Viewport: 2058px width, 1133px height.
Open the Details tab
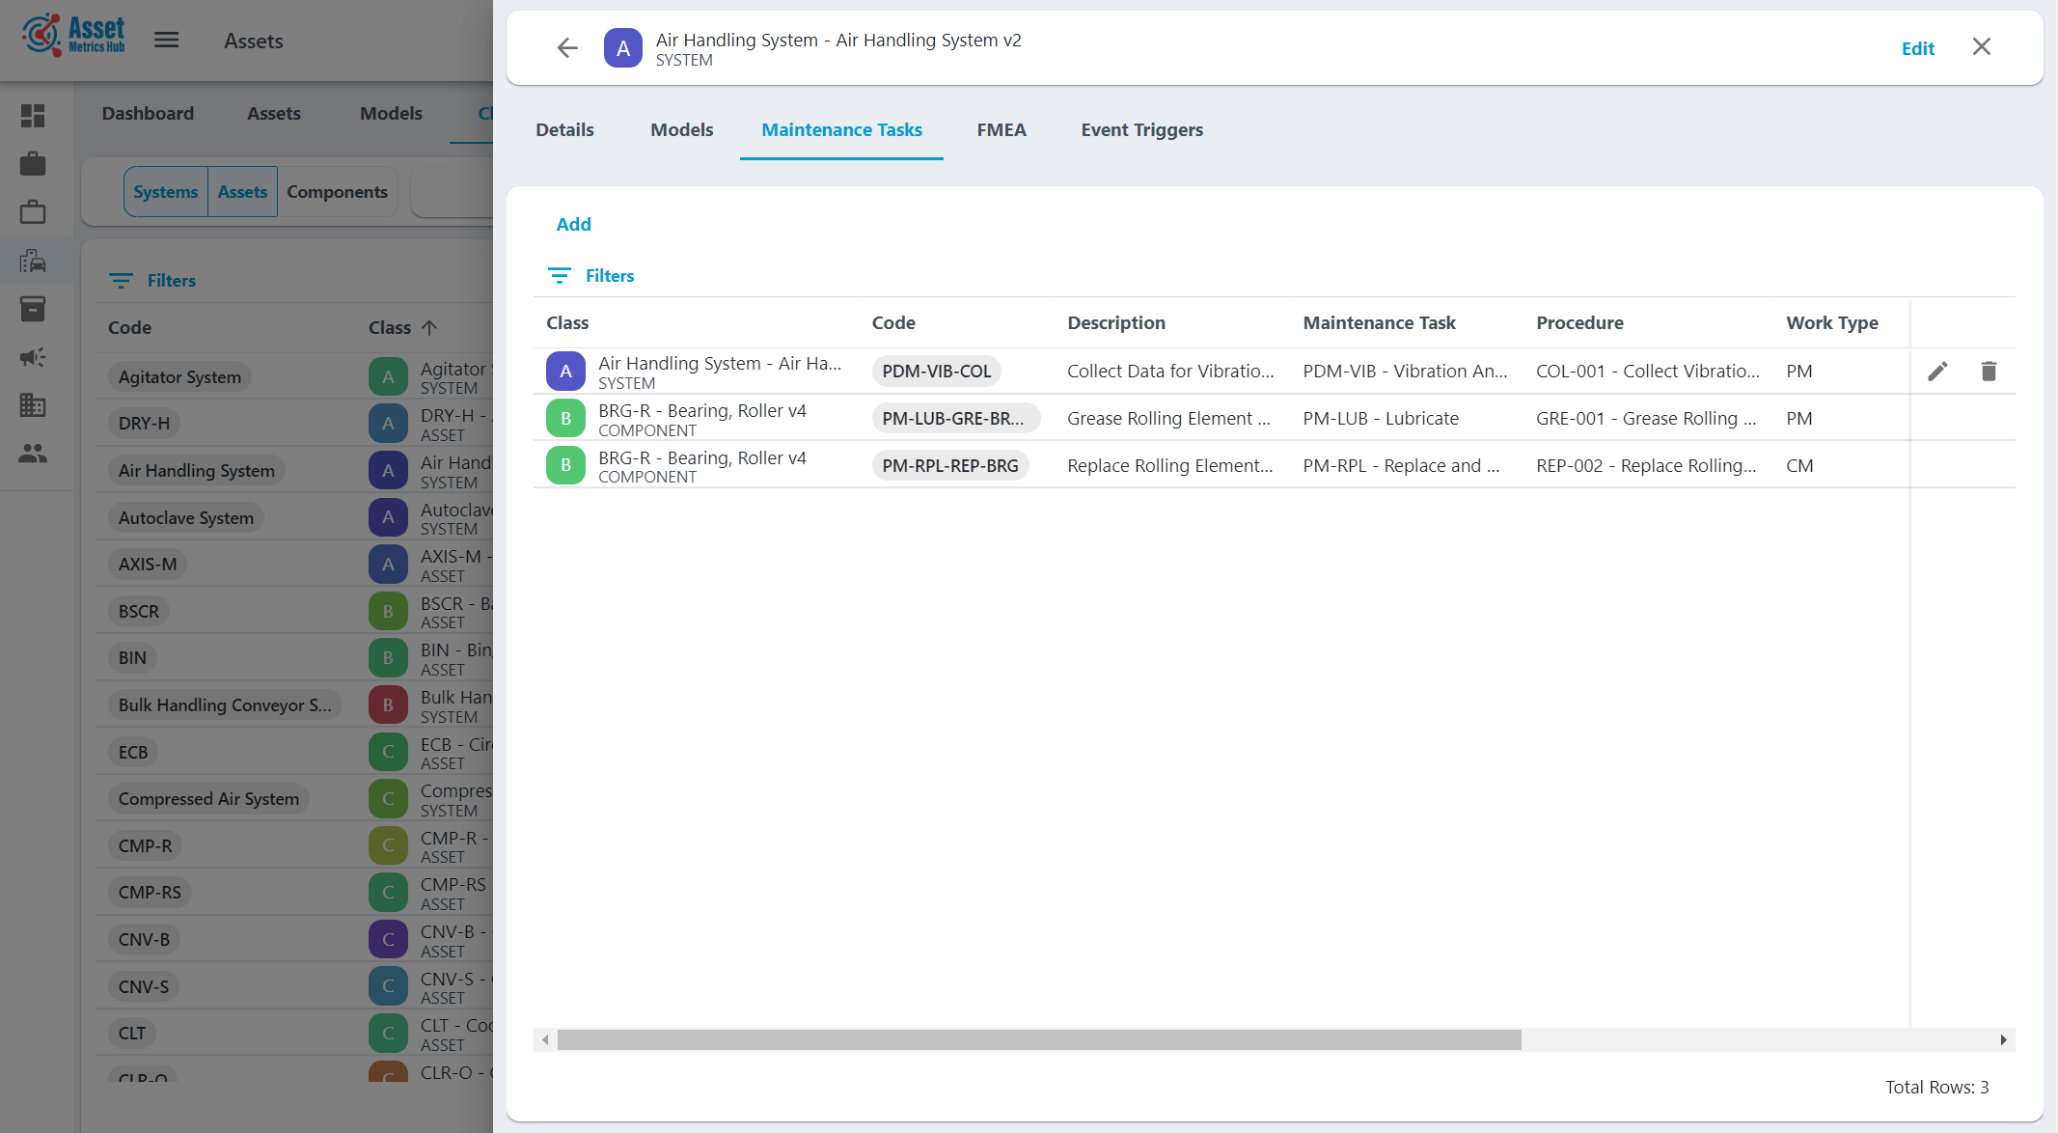tap(564, 129)
